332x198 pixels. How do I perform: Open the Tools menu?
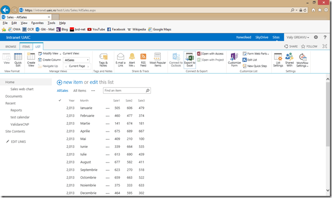coord(51,23)
